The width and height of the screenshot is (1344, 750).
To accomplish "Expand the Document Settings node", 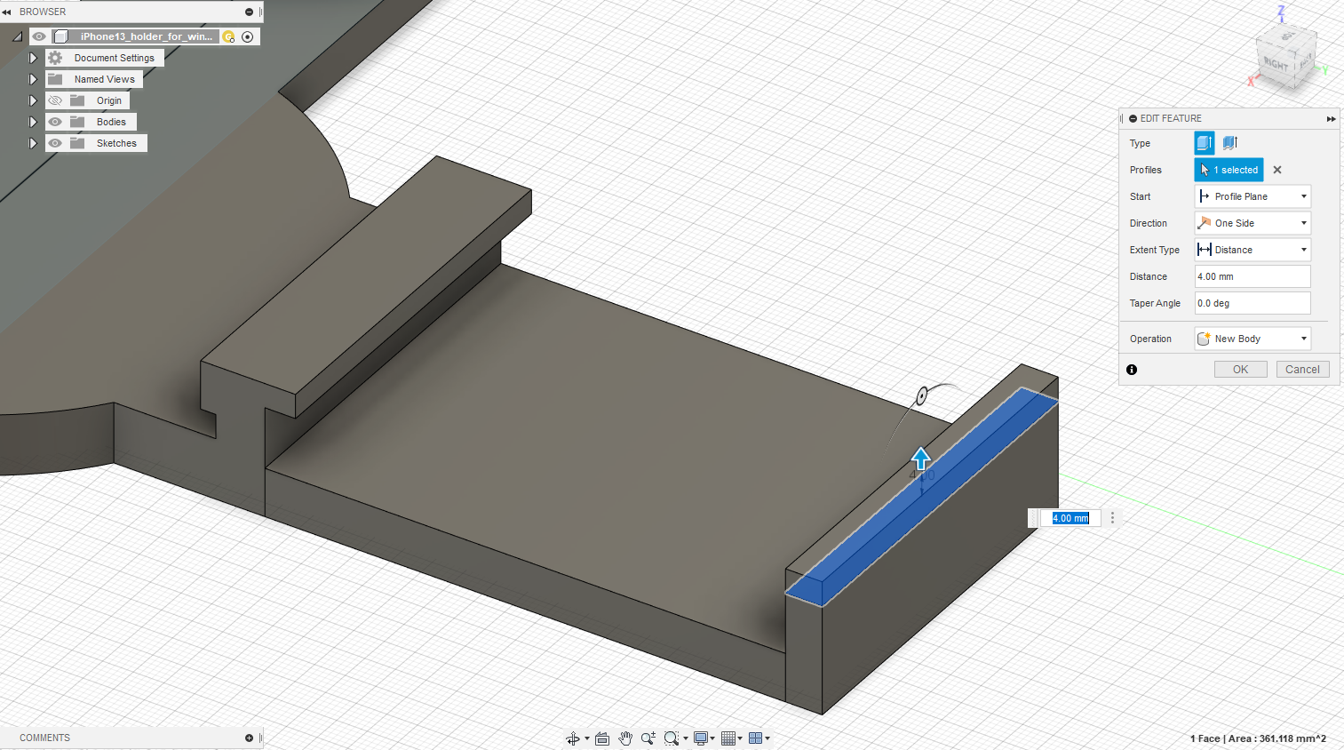I will pyautogui.click(x=33, y=58).
